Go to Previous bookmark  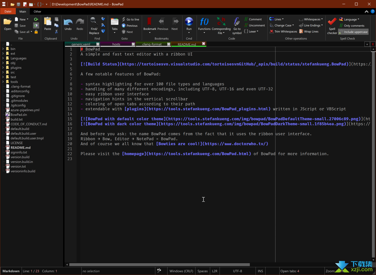[x=163, y=24]
